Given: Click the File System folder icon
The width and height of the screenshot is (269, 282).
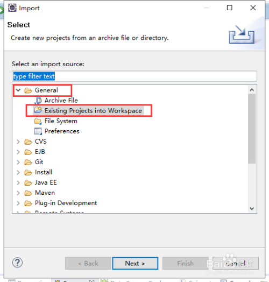Looking at the screenshot, I should click(38, 121).
